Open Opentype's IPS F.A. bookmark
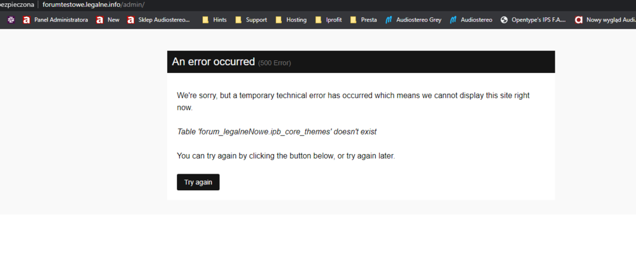 (x=533, y=20)
